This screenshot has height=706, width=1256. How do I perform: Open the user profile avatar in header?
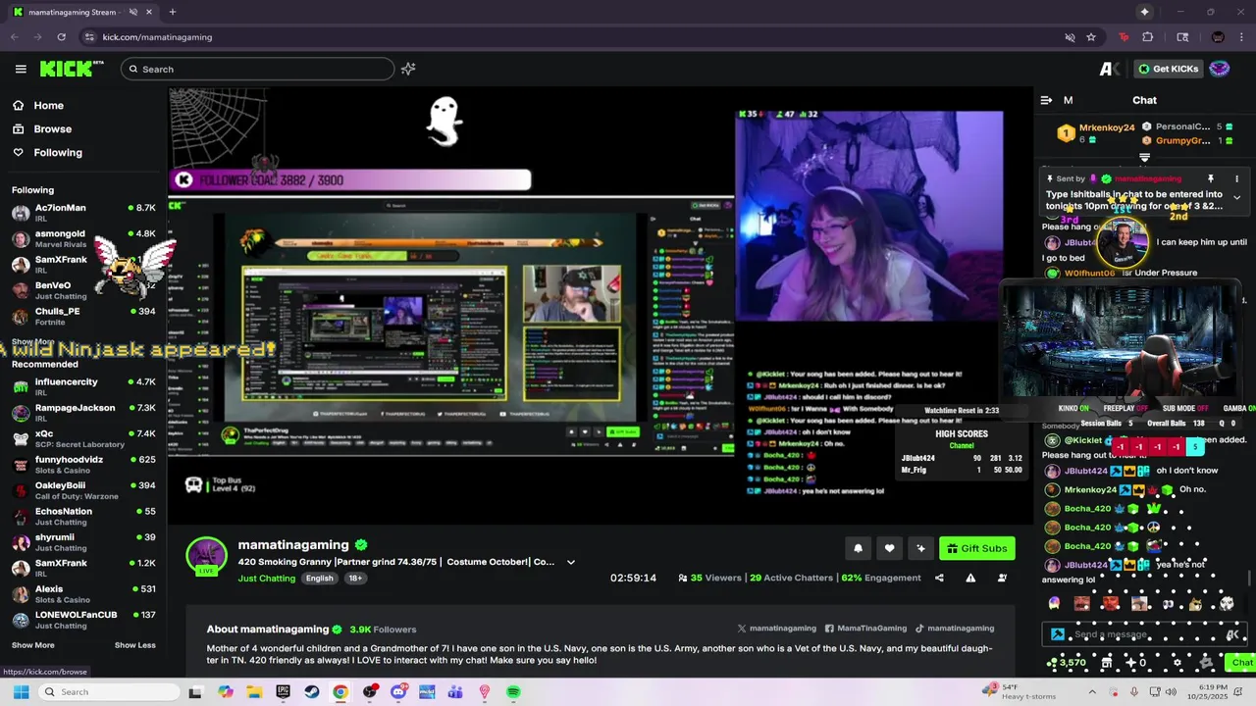(x=1219, y=69)
